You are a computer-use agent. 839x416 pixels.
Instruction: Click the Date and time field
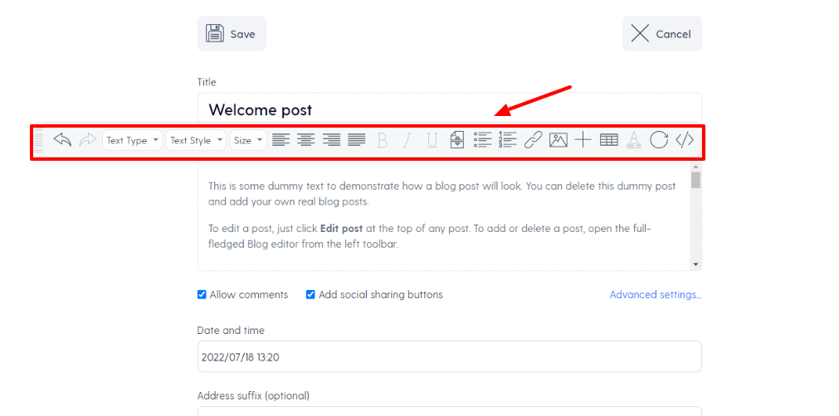[450, 356]
